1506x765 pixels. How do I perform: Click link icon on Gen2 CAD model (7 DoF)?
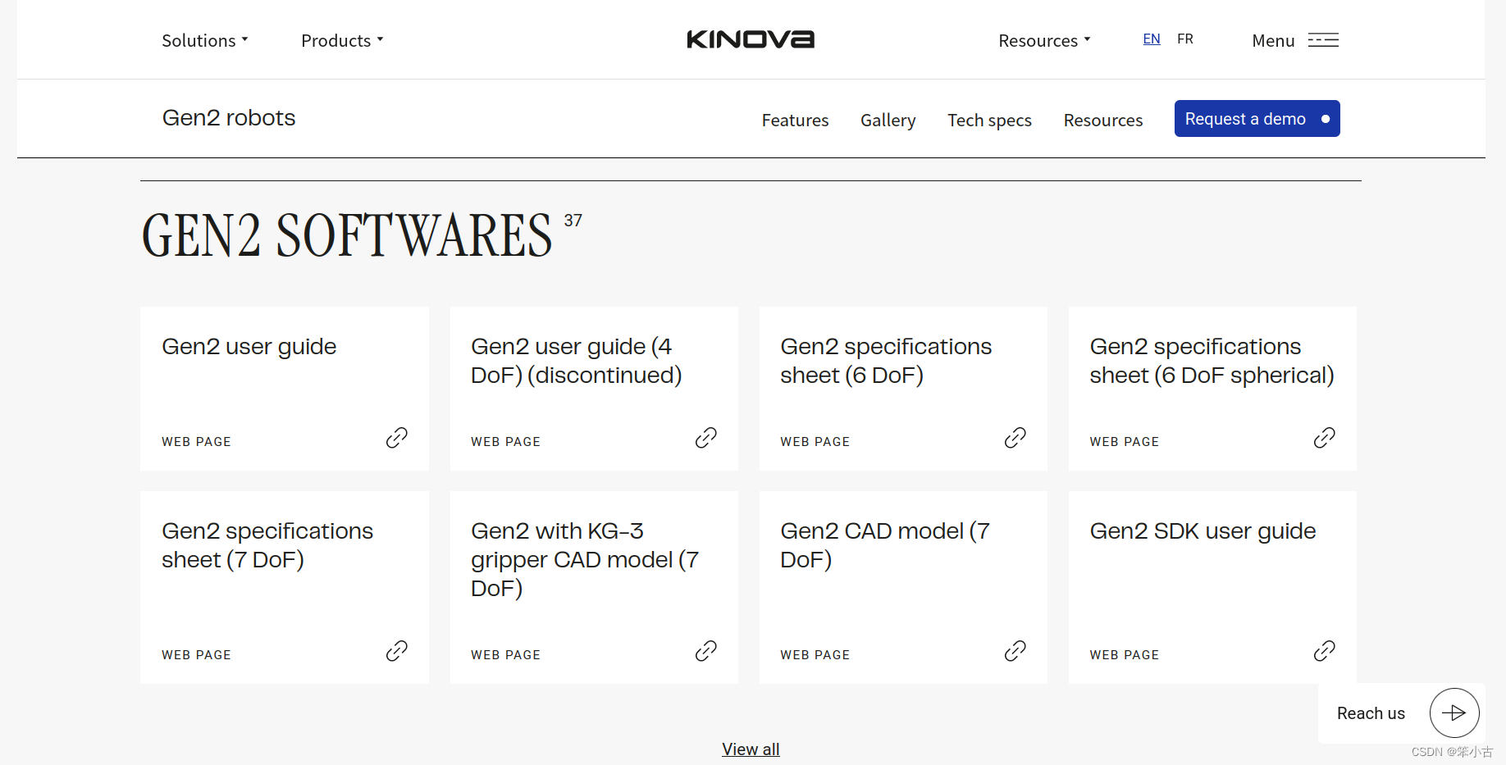point(1015,651)
